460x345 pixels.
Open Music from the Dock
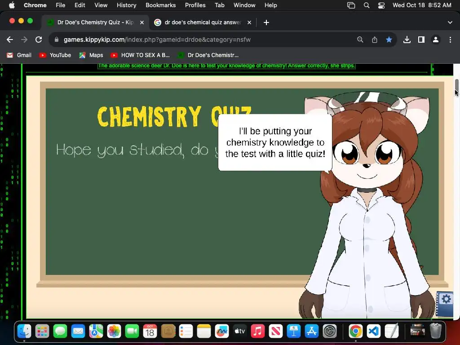257,332
